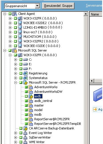Click the Benutzerdef. Gruppe button
Image resolution: width=103 pixels, height=144 pixels.
(x=58, y=6)
